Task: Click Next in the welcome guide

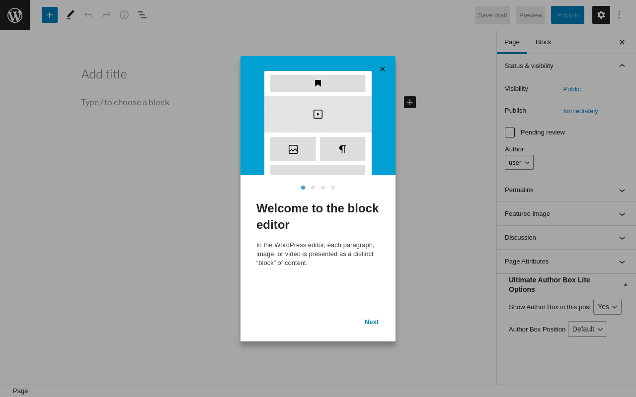Action: 372,322
